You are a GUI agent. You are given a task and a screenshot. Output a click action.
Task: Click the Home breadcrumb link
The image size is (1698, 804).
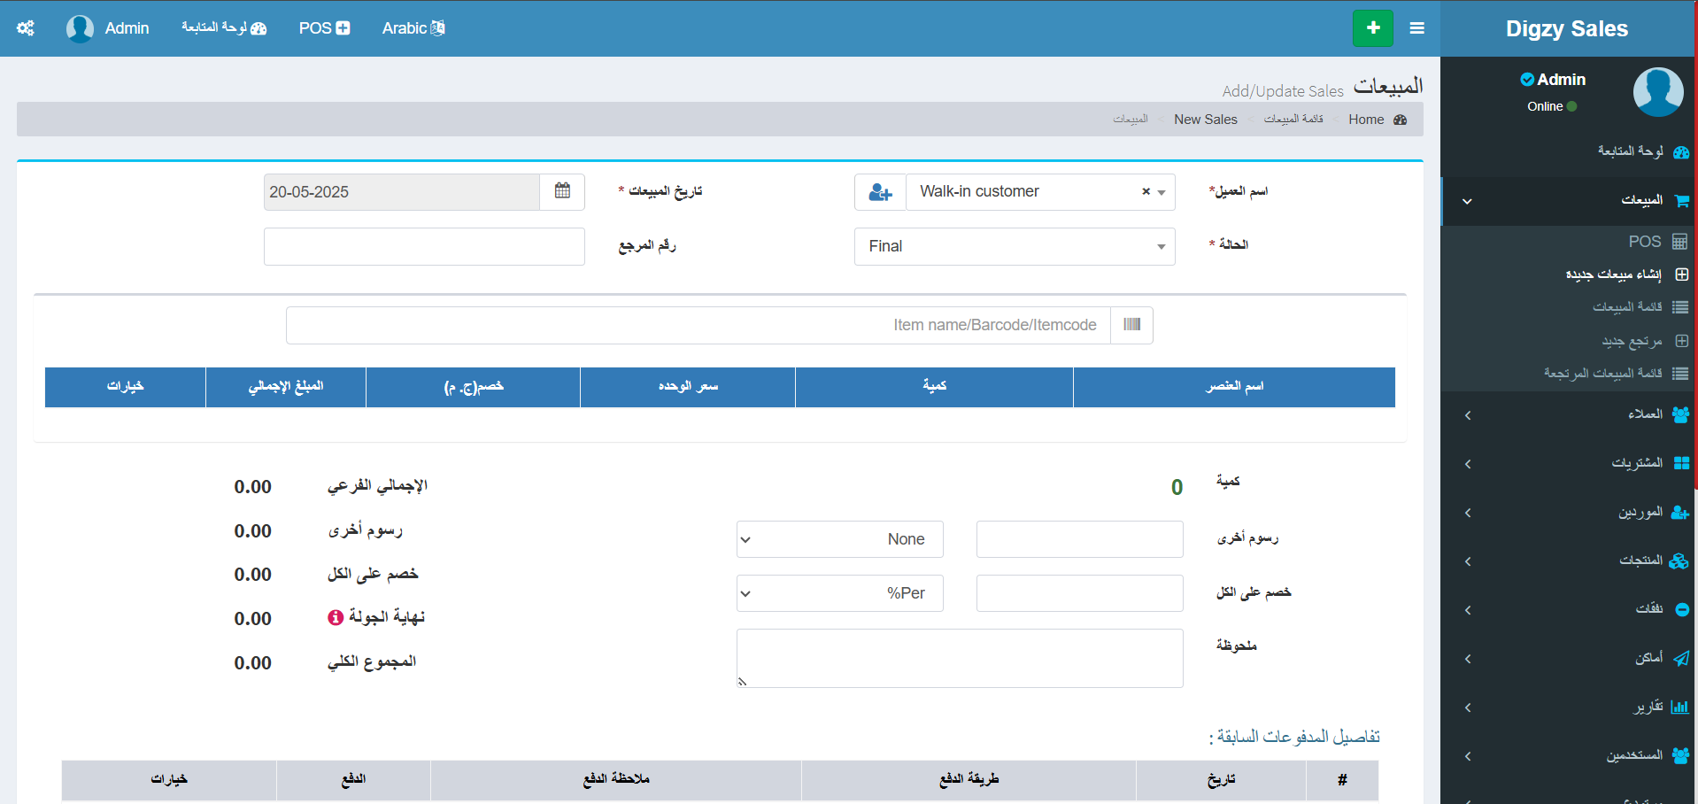(1366, 120)
